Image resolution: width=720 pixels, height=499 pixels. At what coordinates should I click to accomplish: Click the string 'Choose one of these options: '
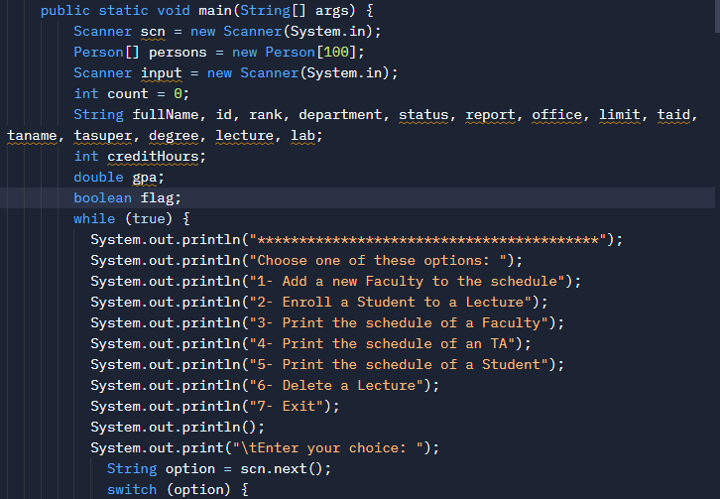click(x=378, y=261)
